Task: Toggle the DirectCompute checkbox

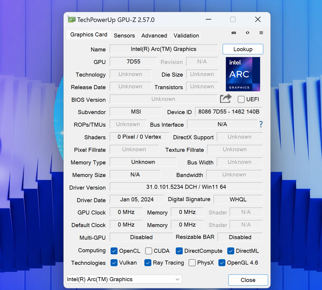Action: point(179,251)
